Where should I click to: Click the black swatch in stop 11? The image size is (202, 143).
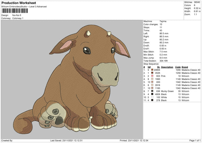[153, 101]
